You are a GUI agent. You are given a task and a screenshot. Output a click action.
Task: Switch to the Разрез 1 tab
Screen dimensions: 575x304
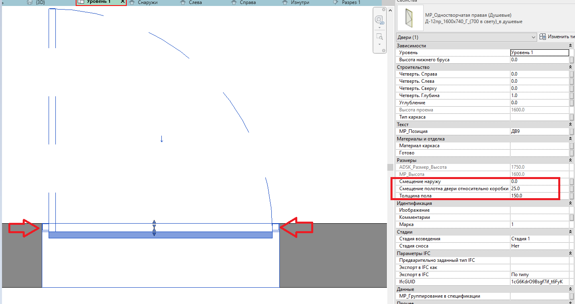click(351, 2)
